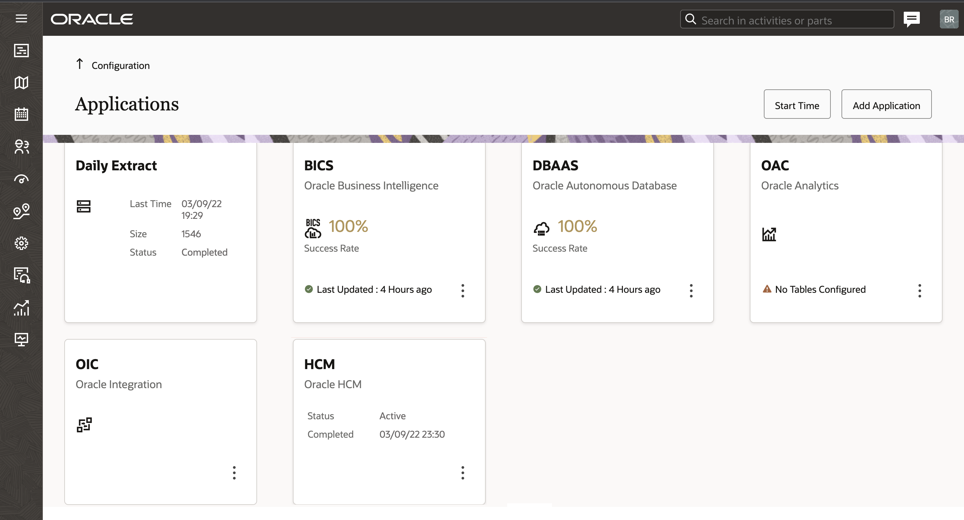Click the monitor presentation sidebar icon
Viewport: 964px width, 520px height.
(21, 340)
